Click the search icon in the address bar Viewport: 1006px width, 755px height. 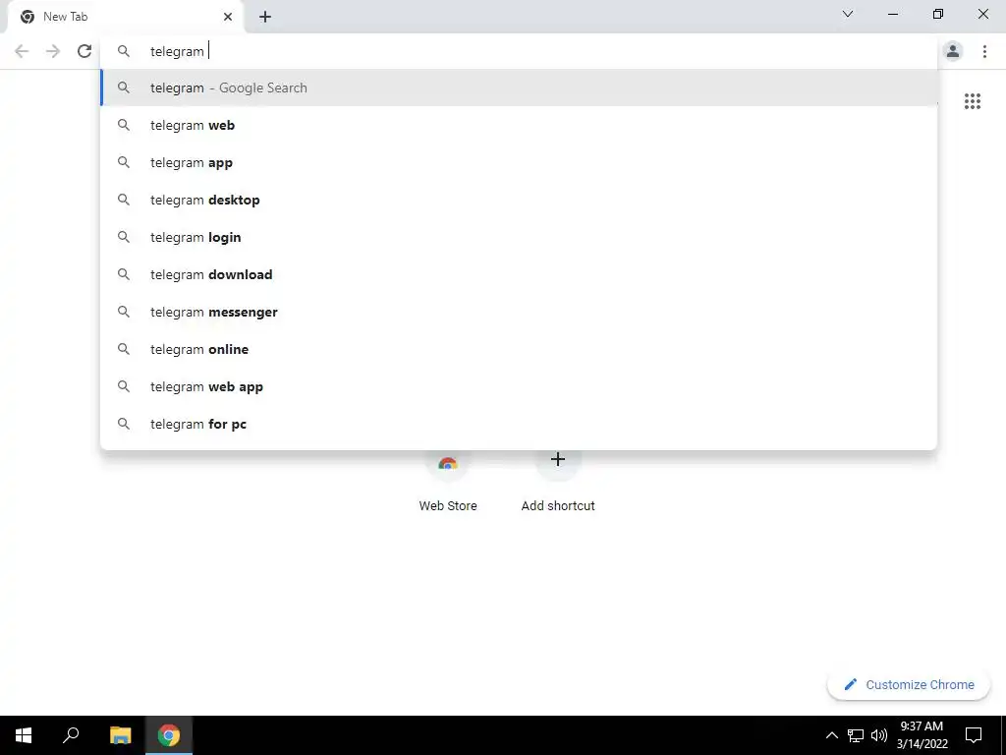point(123,51)
